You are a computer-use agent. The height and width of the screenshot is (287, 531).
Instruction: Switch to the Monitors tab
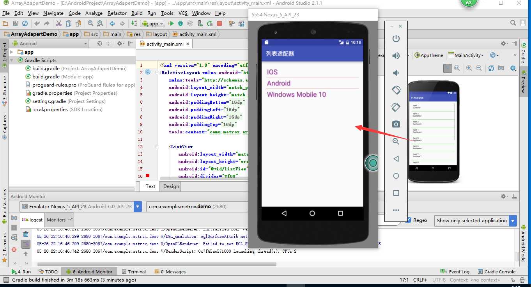pos(58,220)
